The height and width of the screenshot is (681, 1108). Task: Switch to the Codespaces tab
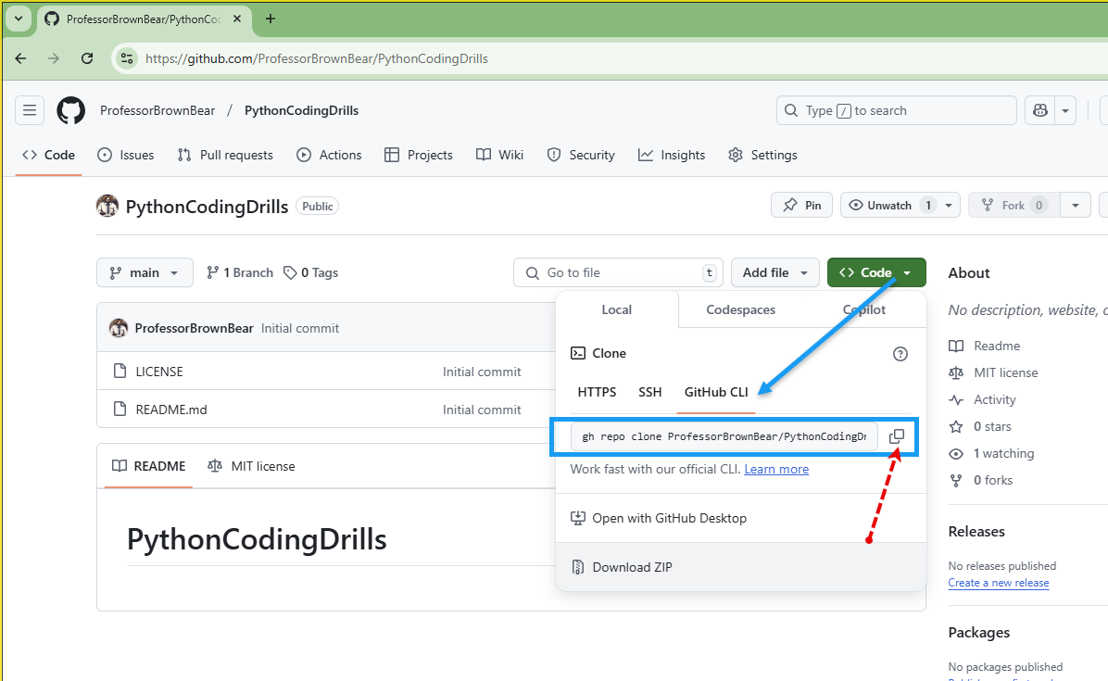[740, 309]
